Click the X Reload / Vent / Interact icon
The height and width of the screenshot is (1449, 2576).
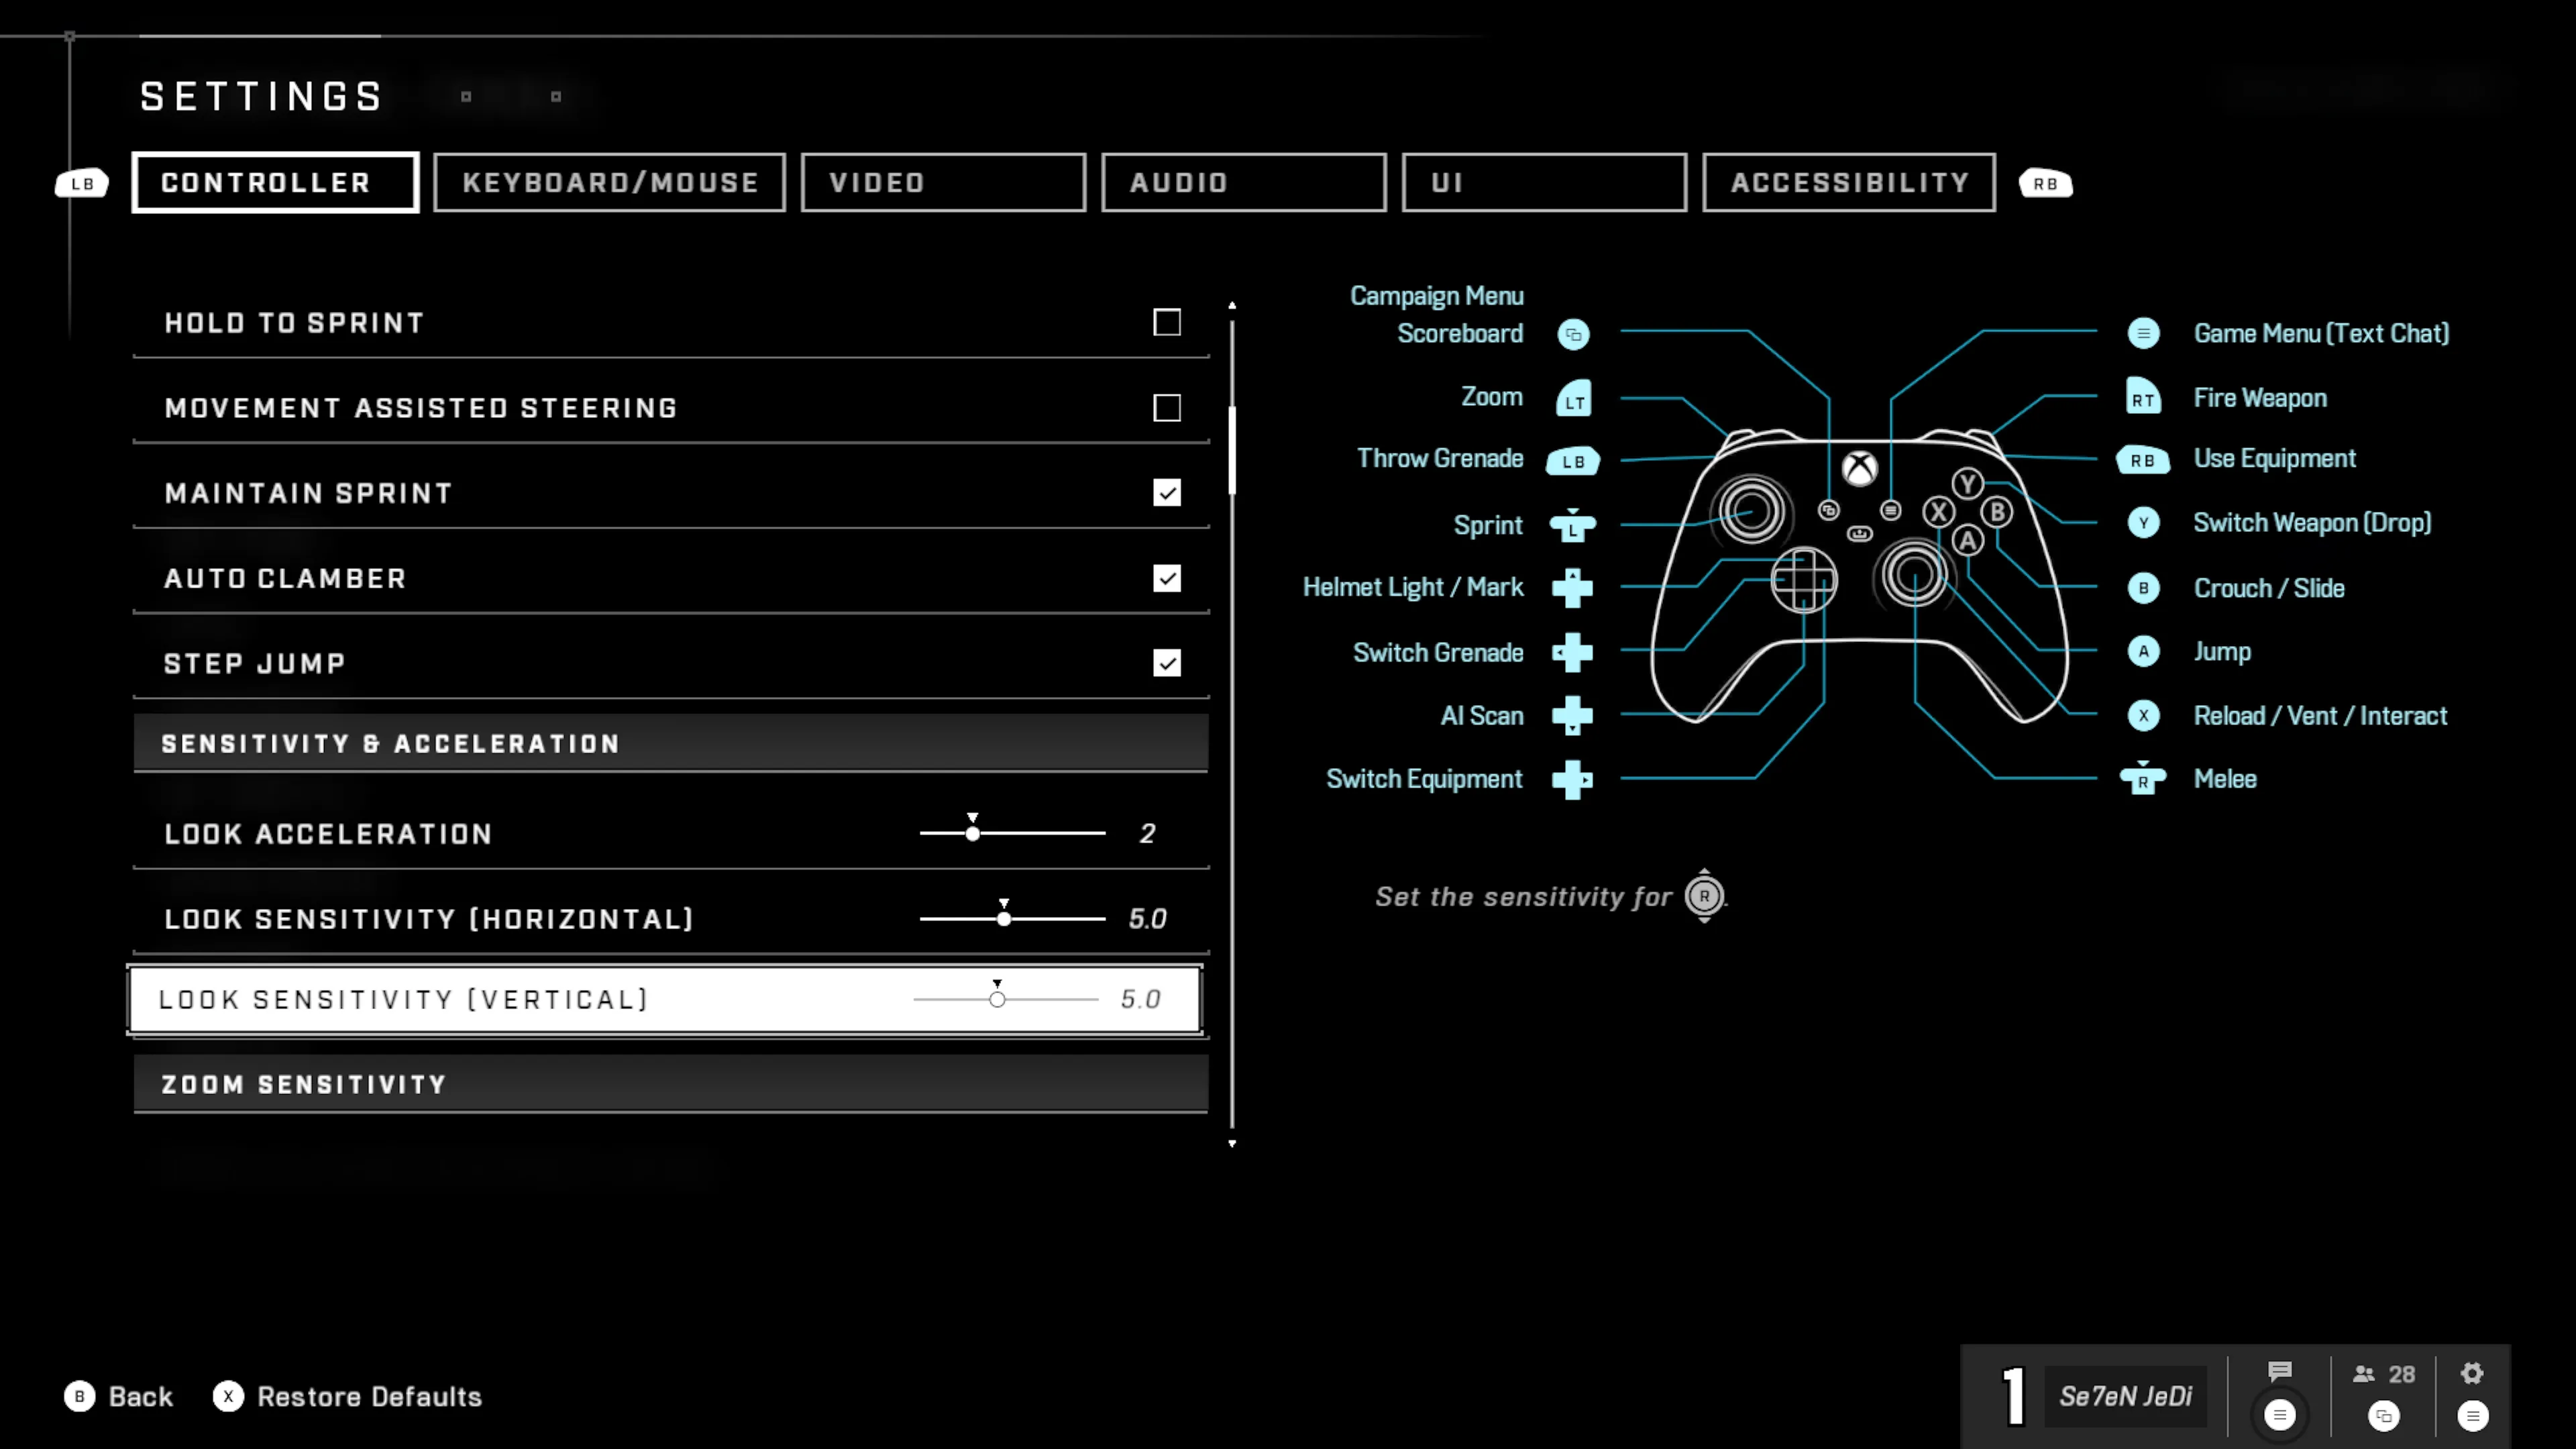[2143, 716]
